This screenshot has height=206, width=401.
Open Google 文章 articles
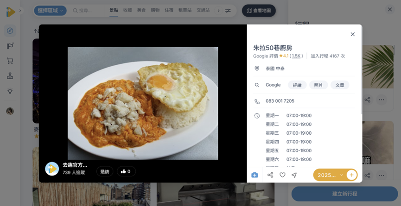pyautogui.click(x=340, y=85)
